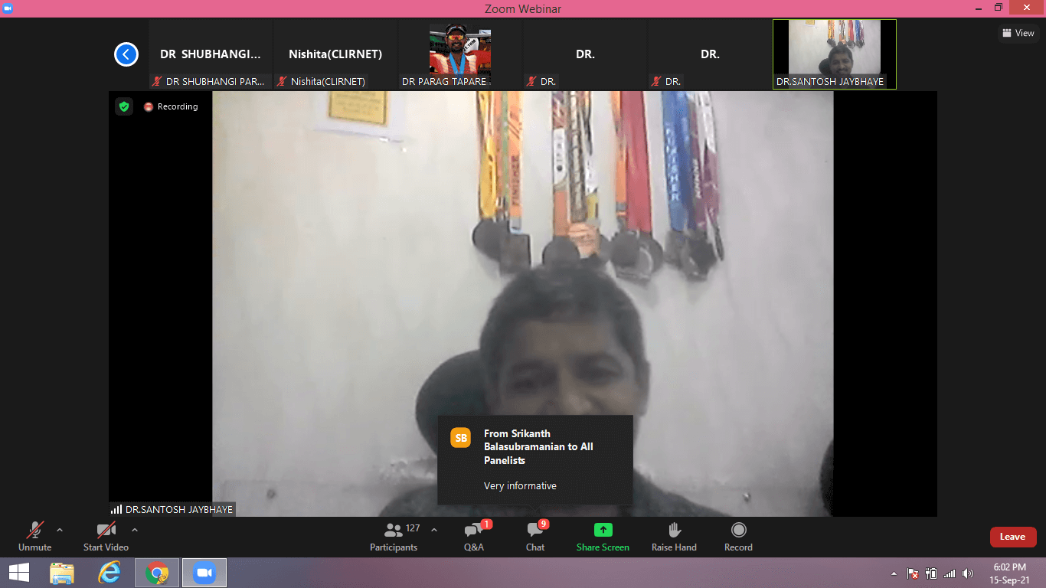
Task: Open the Q&A panel
Action: pos(474,536)
